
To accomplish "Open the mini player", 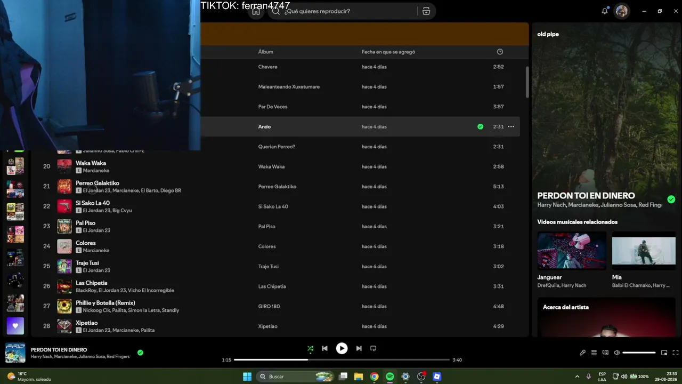I will tap(664, 353).
